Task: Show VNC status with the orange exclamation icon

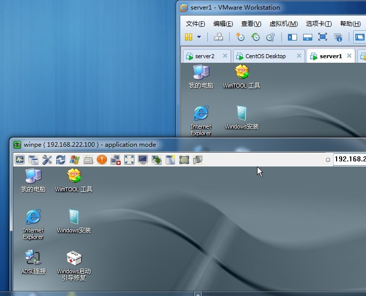Action: pyautogui.click(x=102, y=160)
